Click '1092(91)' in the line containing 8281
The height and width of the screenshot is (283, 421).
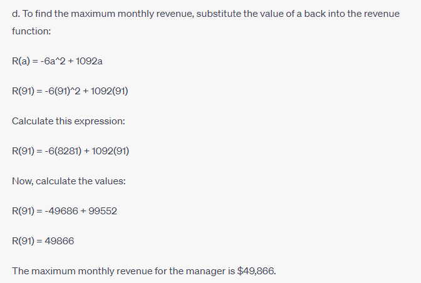pos(110,151)
